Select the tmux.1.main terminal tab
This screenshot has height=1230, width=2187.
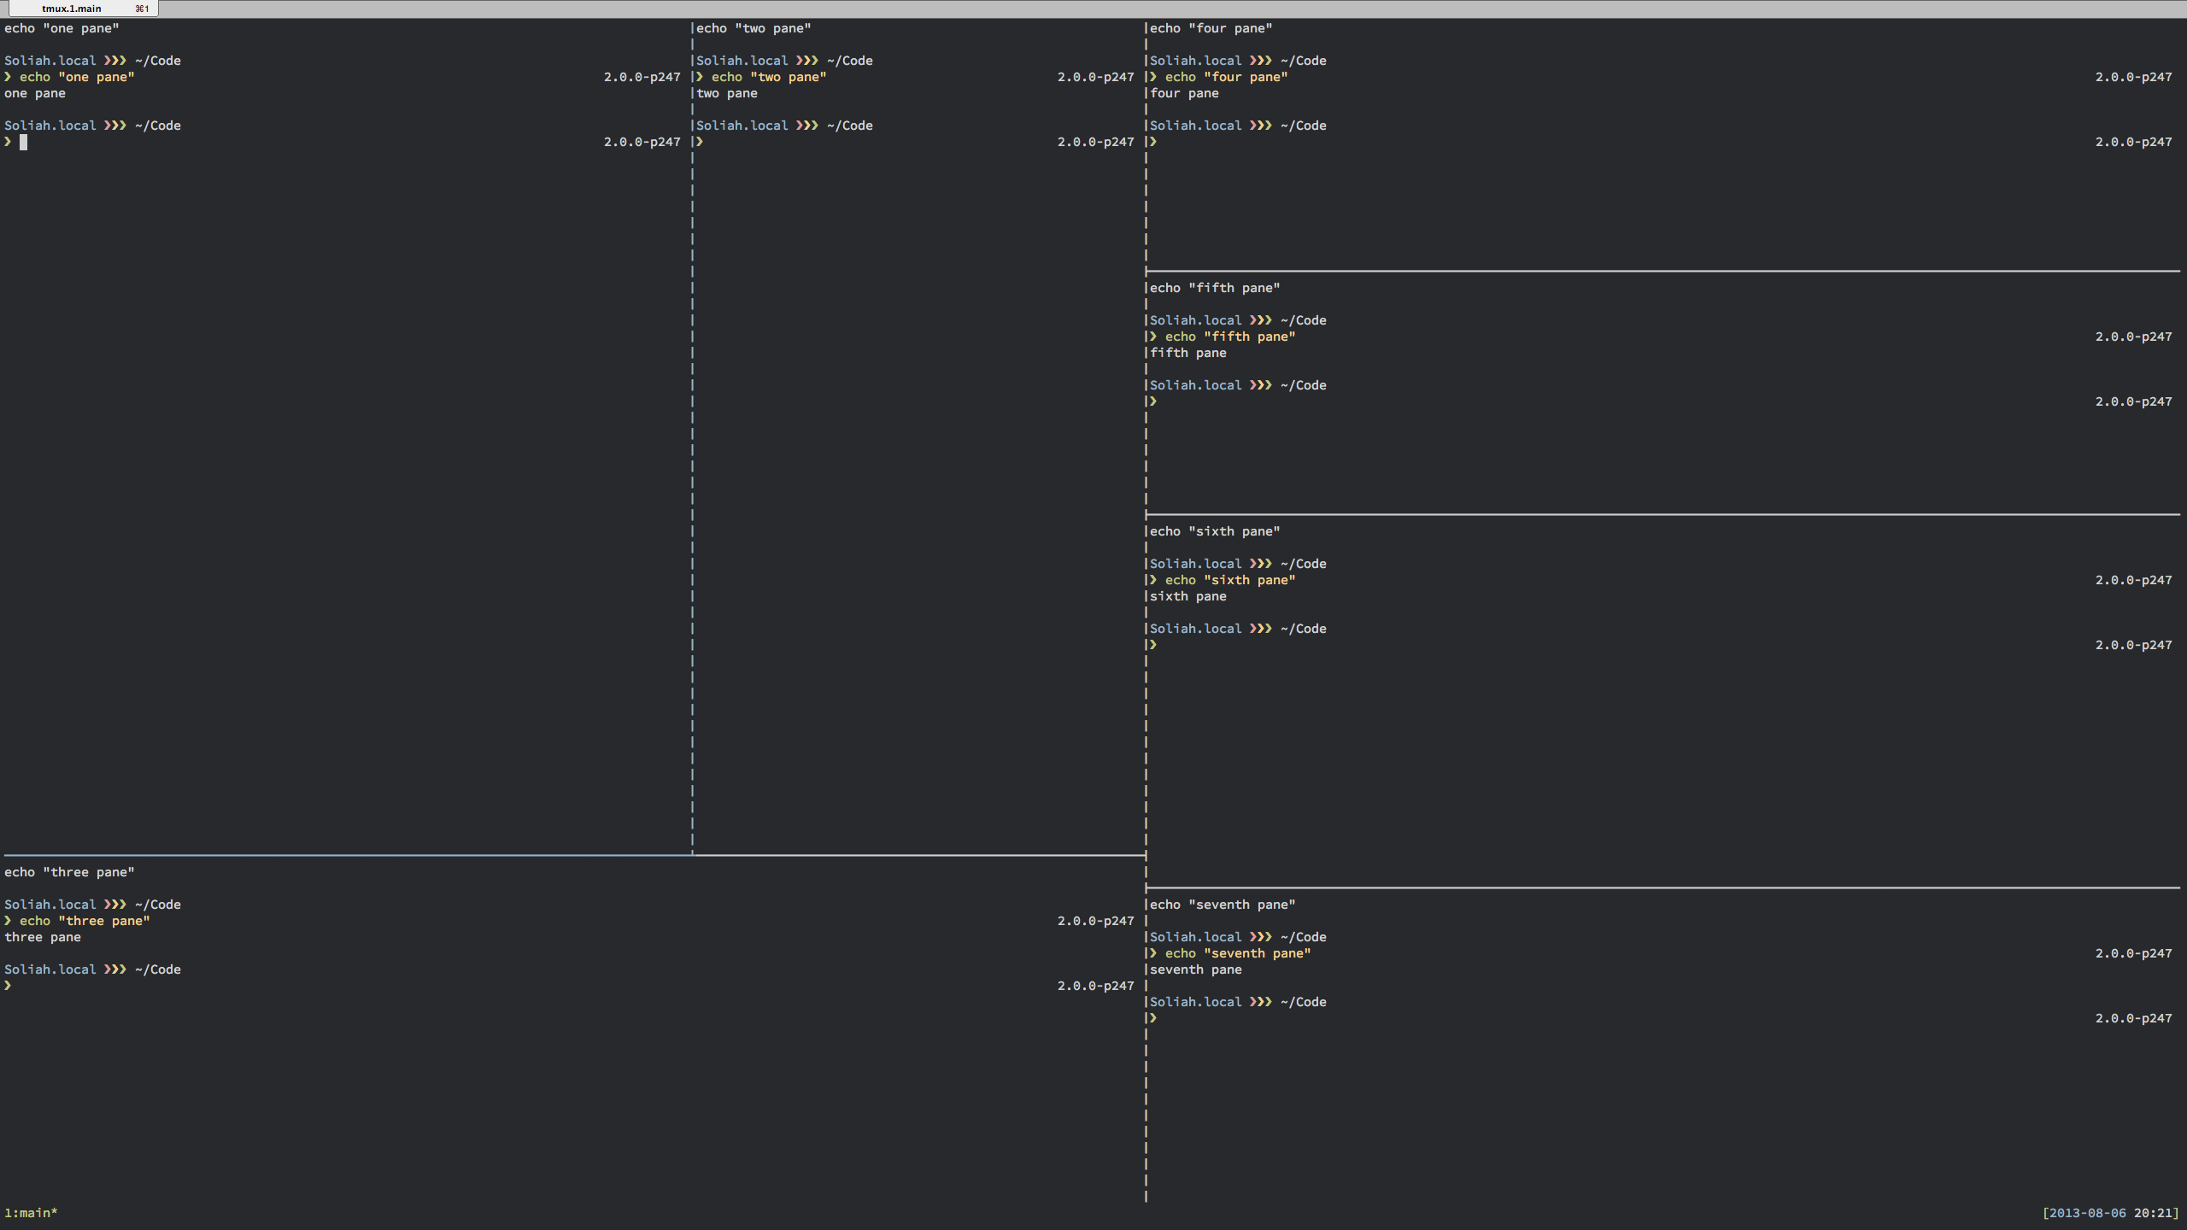tap(82, 9)
